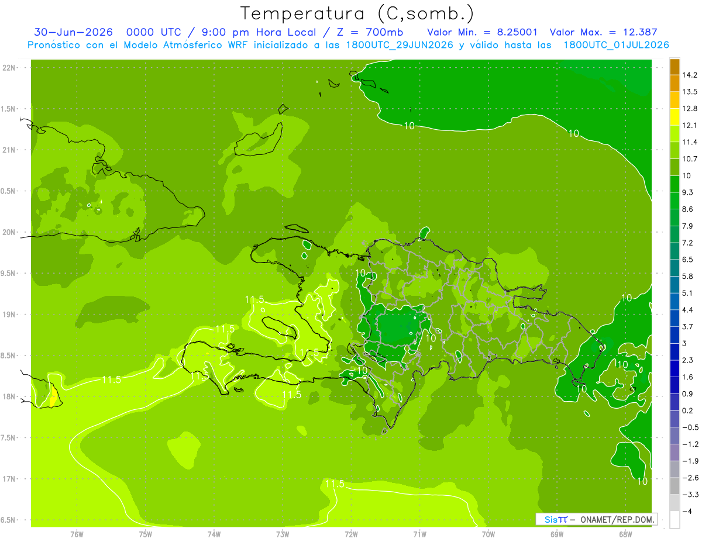Click the '8.6' colorbar label
The image size is (702, 542).
pyautogui.click(x=688, y=209)
